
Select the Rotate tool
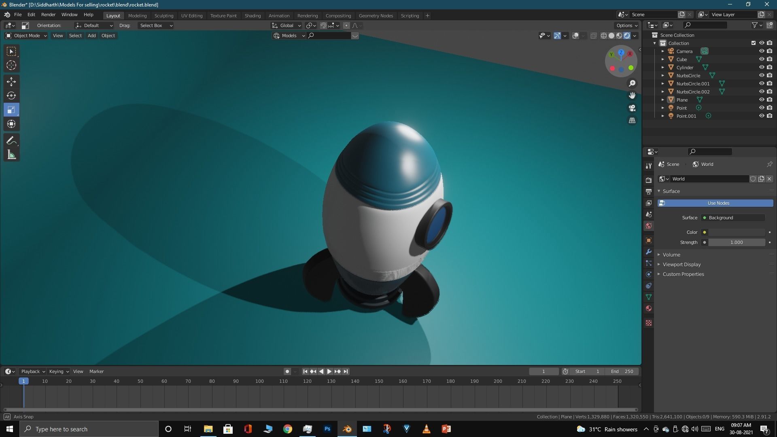[11, 96]
